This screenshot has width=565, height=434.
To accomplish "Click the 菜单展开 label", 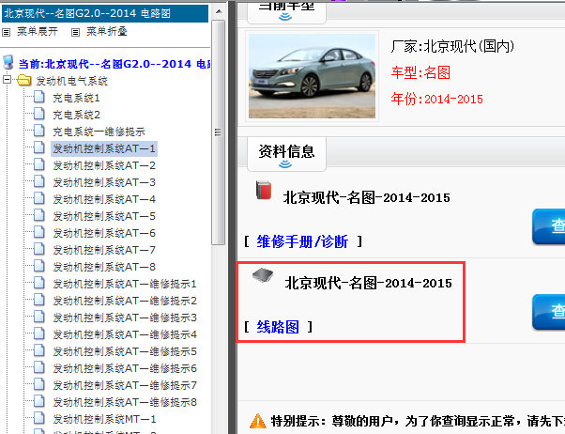I will coord(38,32).
